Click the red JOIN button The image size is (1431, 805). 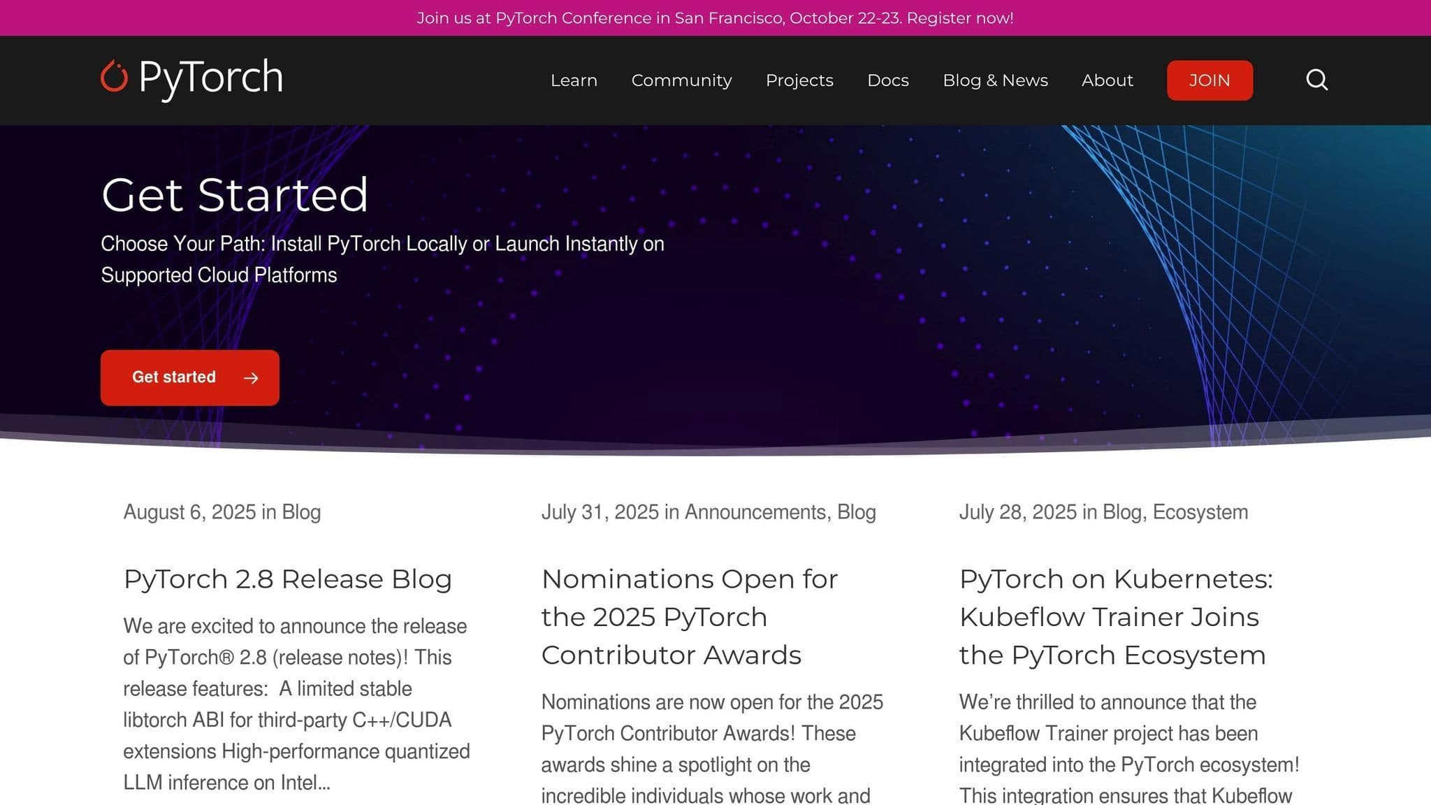point(1210,80)
